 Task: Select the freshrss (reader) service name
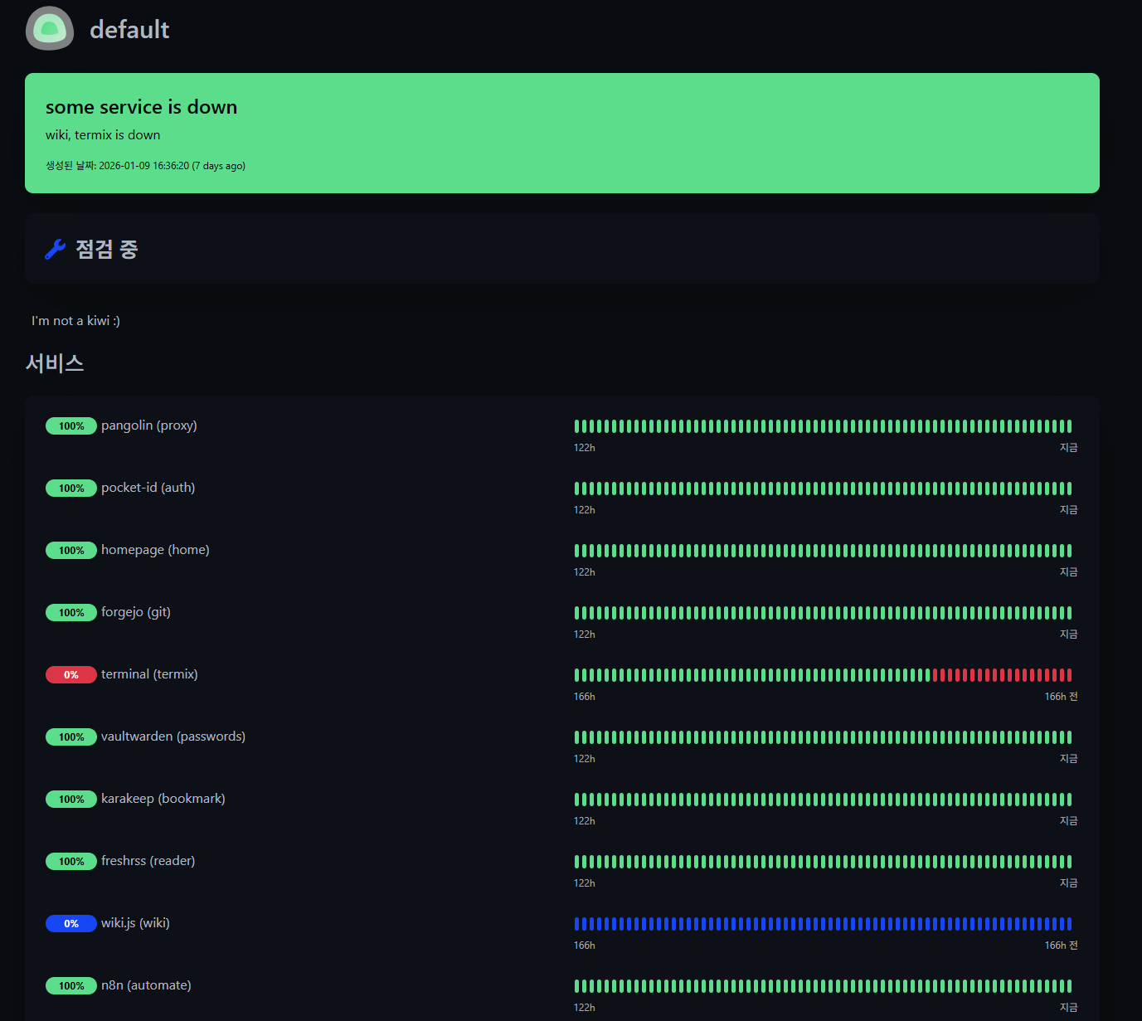(x=148, y=861)
